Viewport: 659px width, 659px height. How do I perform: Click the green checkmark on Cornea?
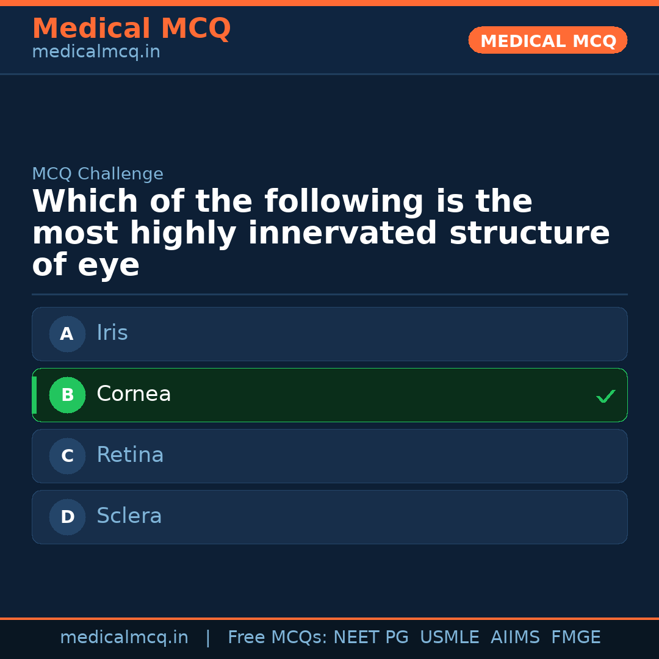606,396
